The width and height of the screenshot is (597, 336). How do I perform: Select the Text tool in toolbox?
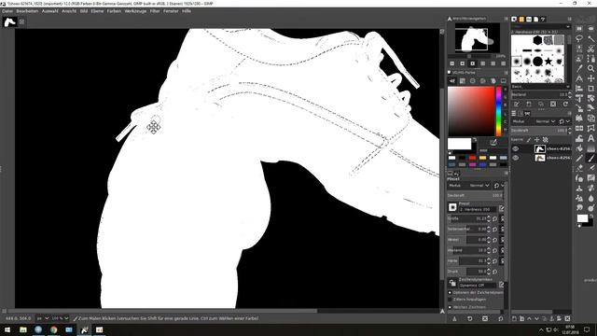click(590, 138)
